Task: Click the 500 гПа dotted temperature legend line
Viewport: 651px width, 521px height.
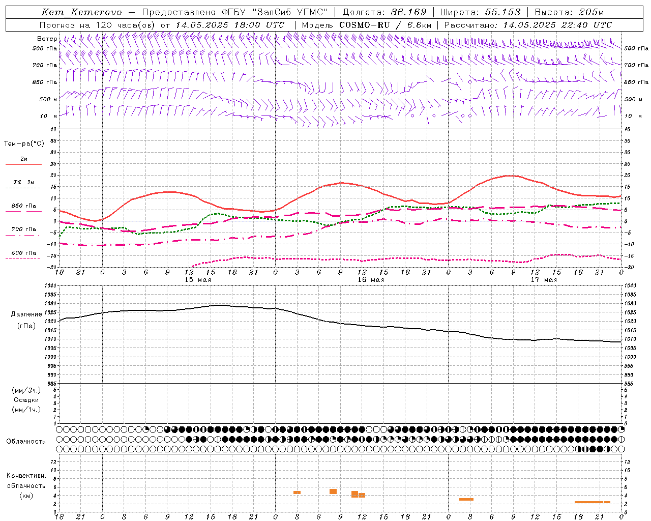Action: tap(22, 258)
